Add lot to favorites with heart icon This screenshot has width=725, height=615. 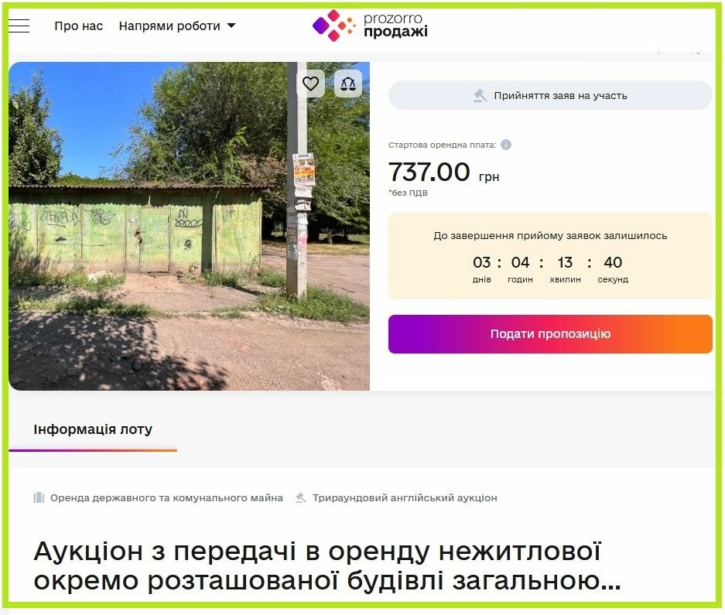tap(310, 84)
